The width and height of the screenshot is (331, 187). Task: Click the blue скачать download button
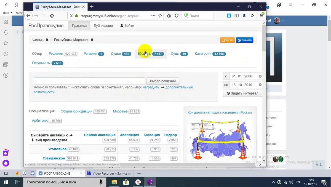[x=245, y=40]
